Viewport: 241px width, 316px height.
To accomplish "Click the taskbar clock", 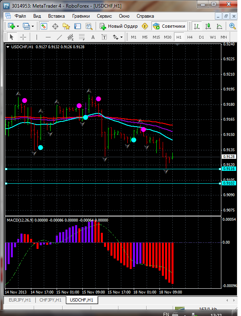I will pos(216,315).
